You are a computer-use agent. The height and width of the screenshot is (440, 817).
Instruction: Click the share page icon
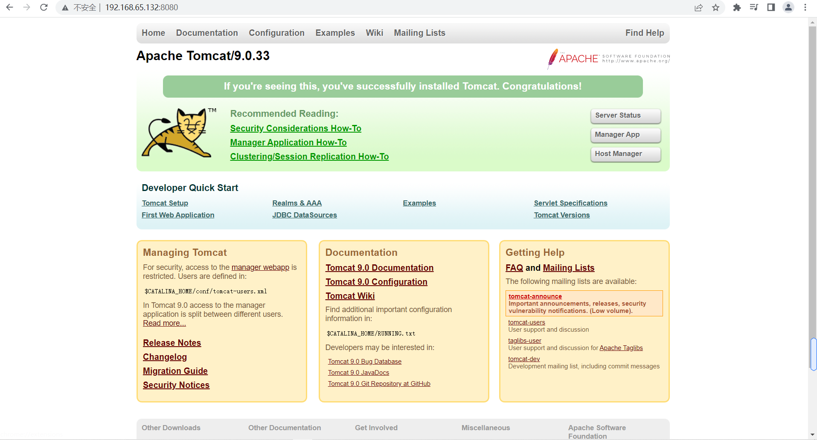point(698,8)
